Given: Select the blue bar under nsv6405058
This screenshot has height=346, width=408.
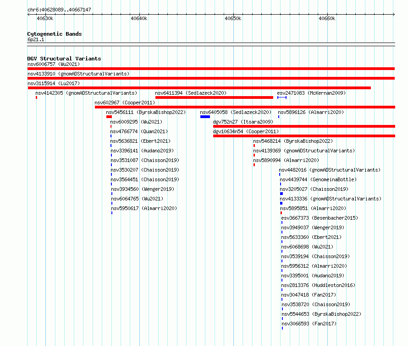Looking at the screenshot, I should (205, 117).
